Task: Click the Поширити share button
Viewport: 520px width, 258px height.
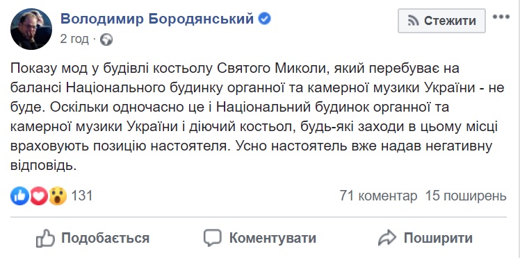Action: [425, 238]
